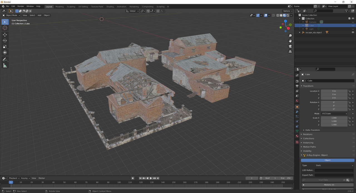Switch to the UV Editing workspace tab
Image resolution: width=356 pixels, height=193 pixels.
83,7
